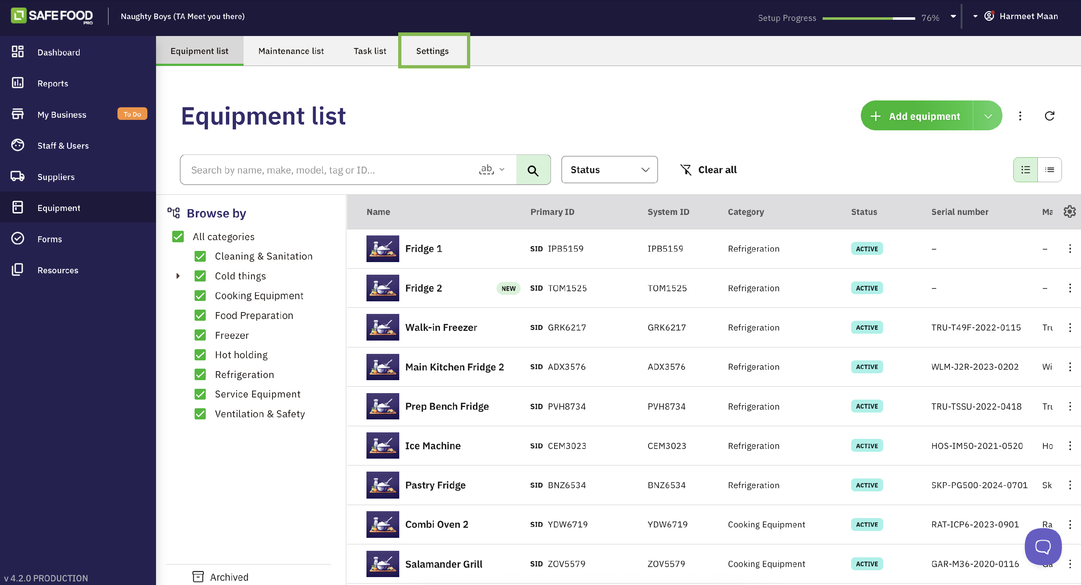The width and height of the screenshot is (1081, 585).
Task: Click serial number TRU-T49F-2022-0115
Action: tap(976, 328)
